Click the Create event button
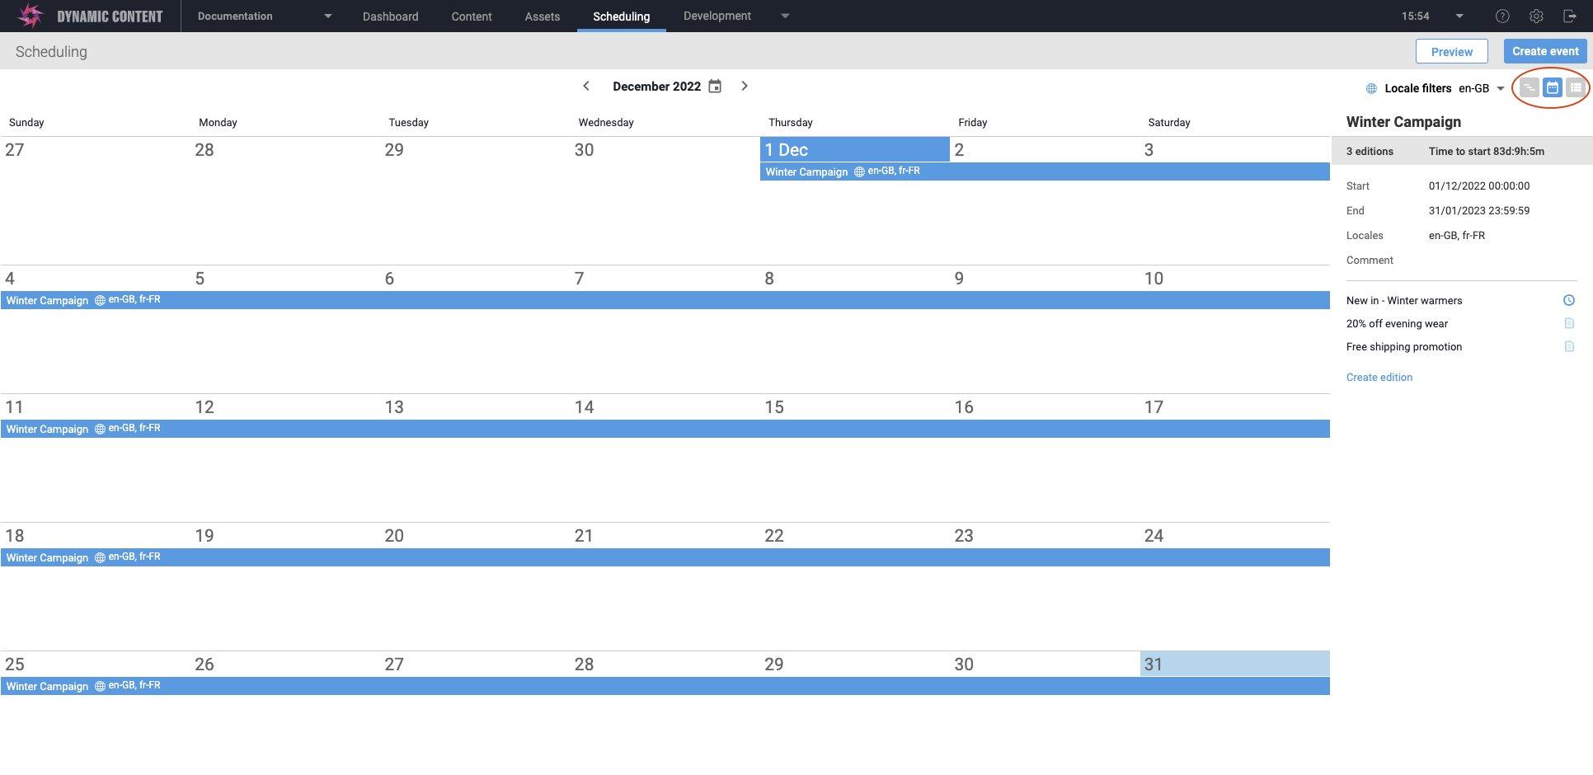Image resolution: width=1593 pixels, height=775 pixels. pyautogui.click(x=1545, y=51)
